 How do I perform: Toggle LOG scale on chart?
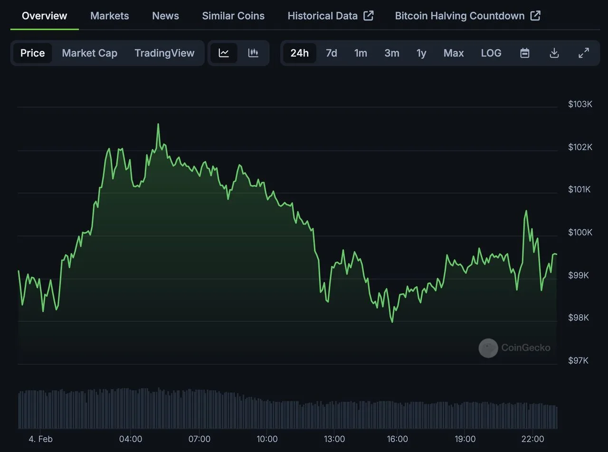tap(491, 53)
